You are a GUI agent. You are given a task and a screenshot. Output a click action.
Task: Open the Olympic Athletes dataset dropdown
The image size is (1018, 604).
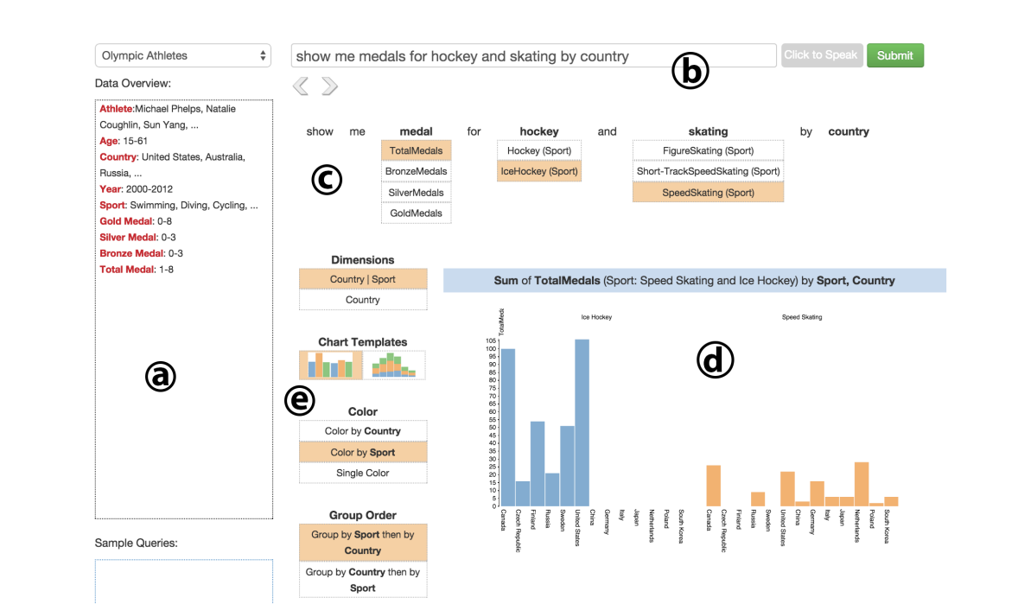183,55
